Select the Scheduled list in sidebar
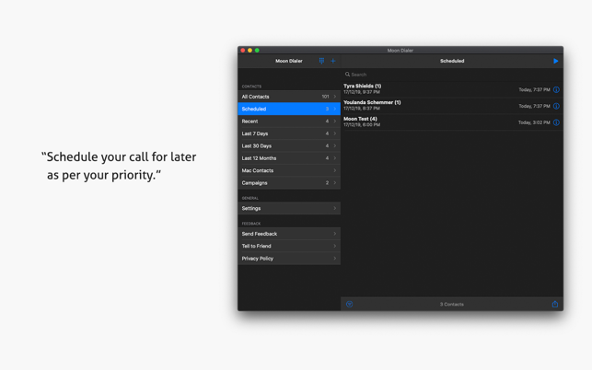The width and height of the screenshot is (592, 370). coord(289,109)
